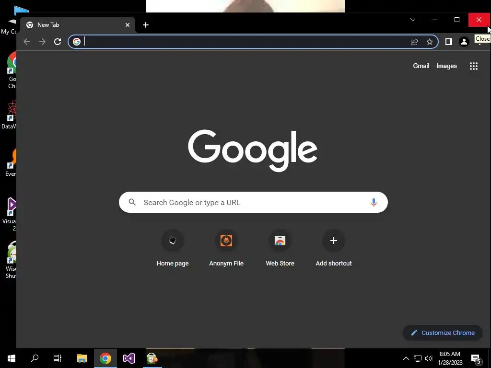The height and width of the screenshot is (368, 491).
Task: Open network status tray icon
Action: (x=418, y=358)
